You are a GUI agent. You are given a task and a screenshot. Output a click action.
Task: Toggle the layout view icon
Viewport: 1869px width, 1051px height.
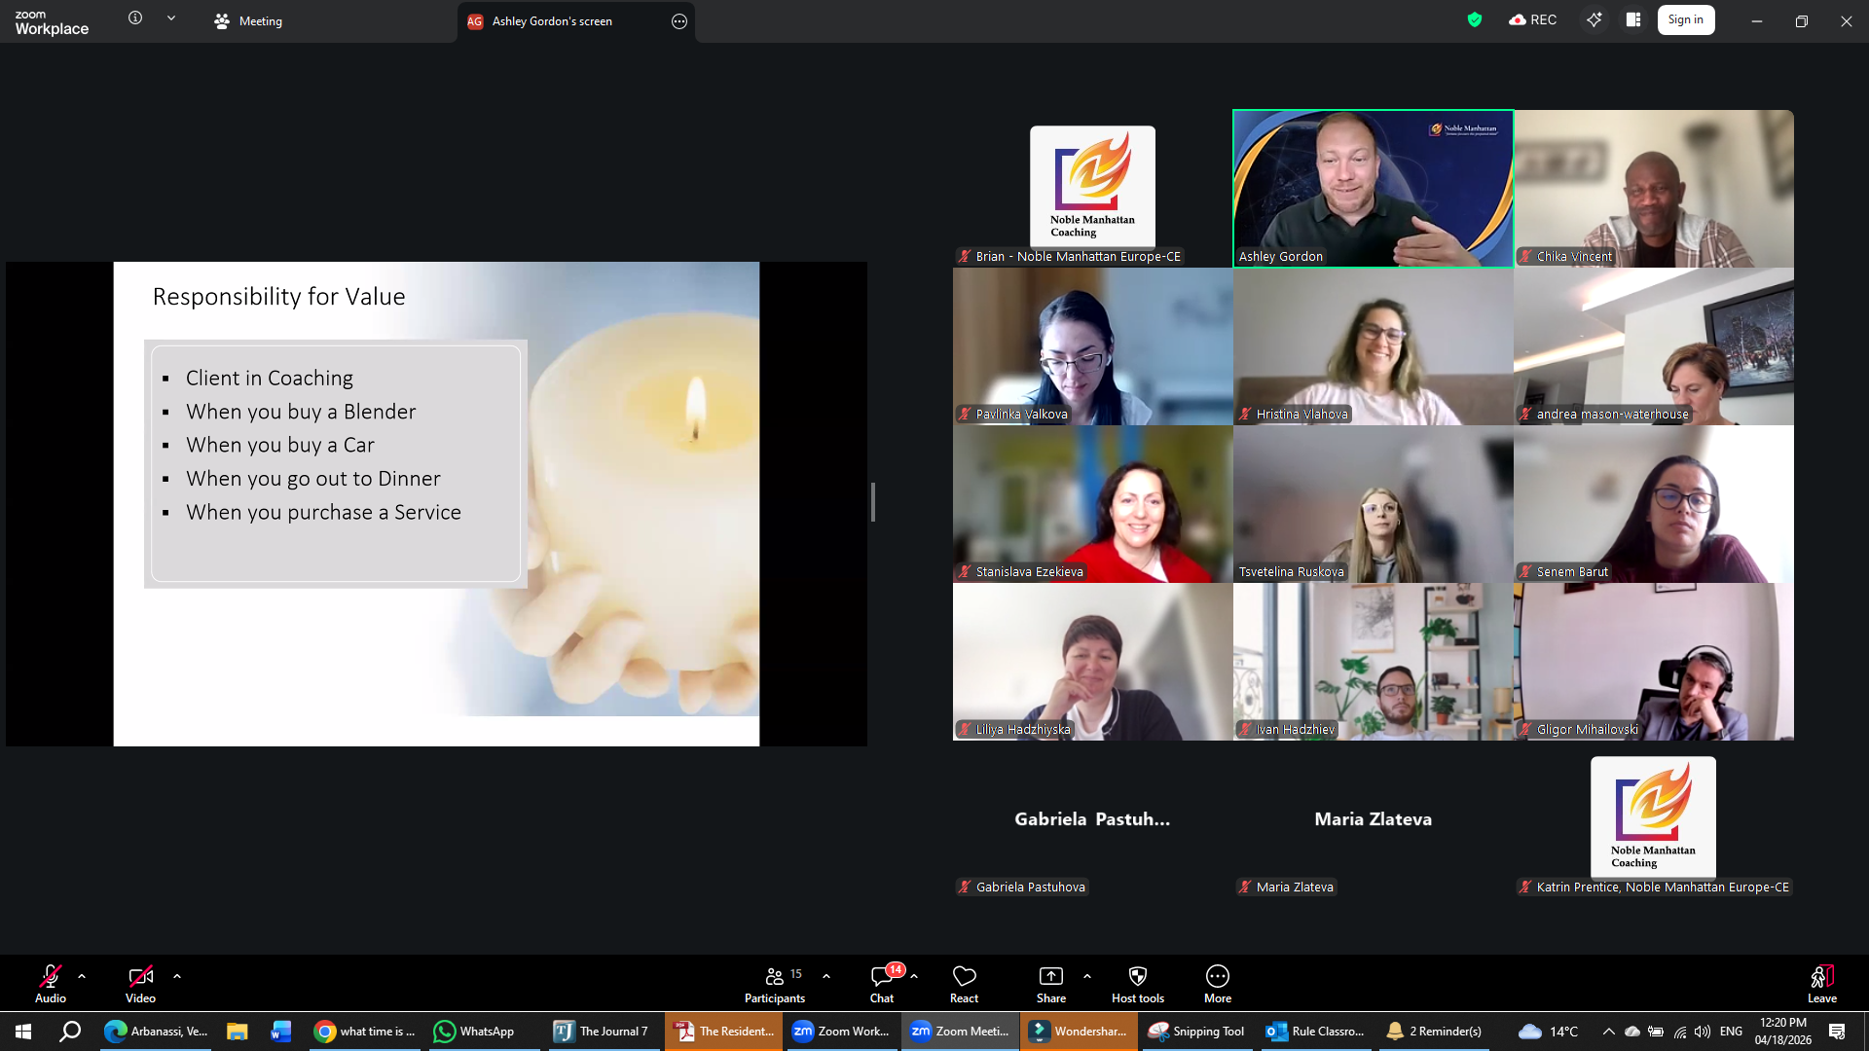point(1633,19)
